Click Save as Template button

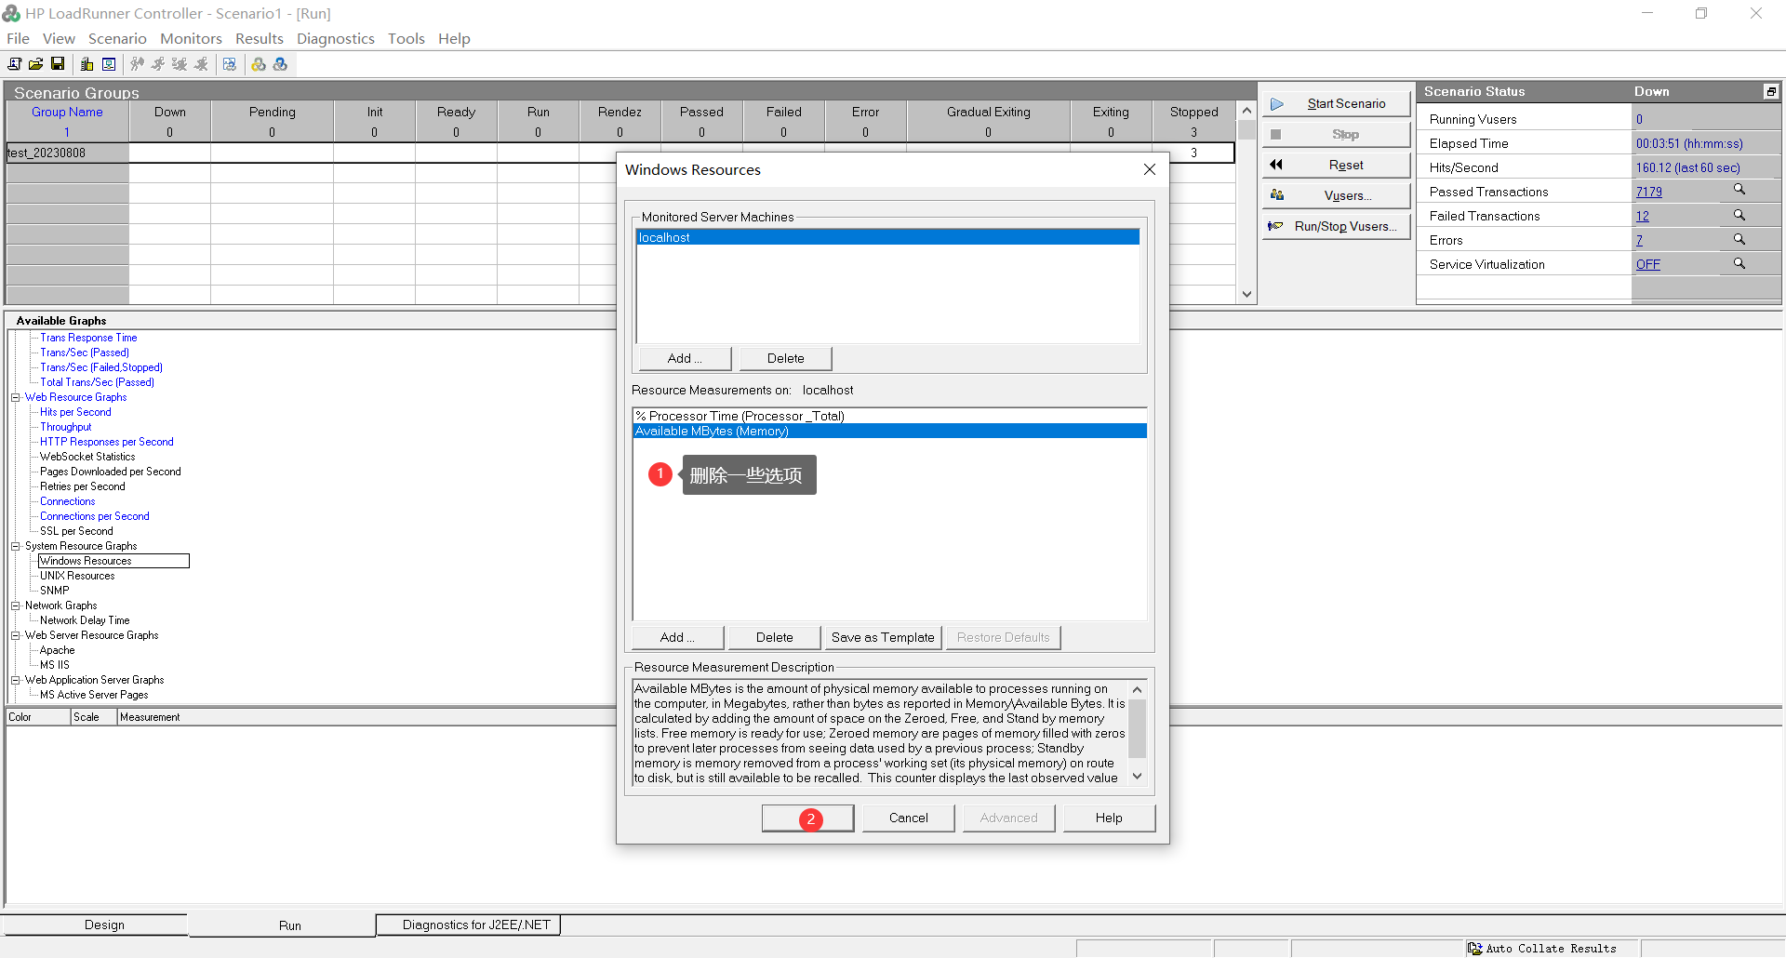883,637
